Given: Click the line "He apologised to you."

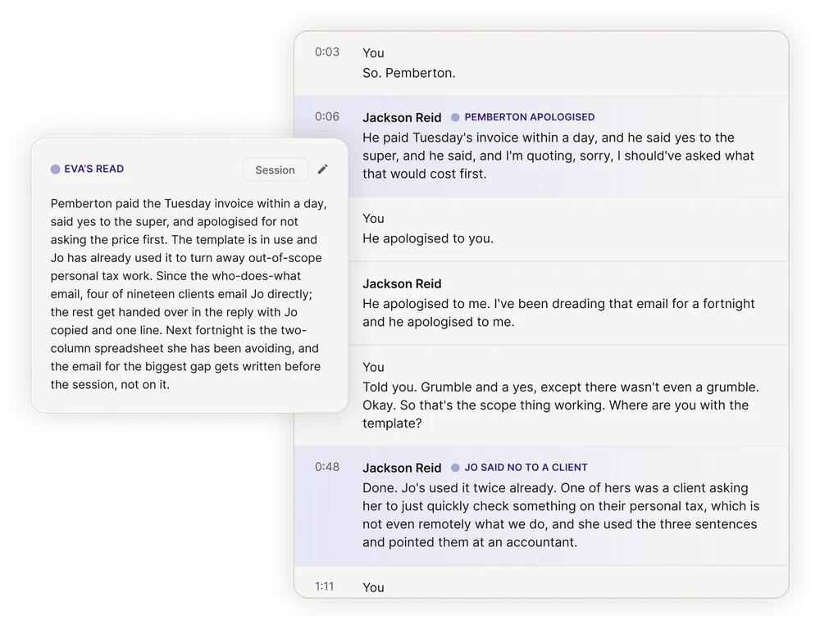Looking at the screenshot, I should (x=428, y=239).
